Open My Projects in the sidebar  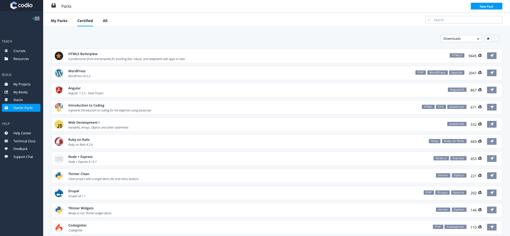(x=22, y=84)
